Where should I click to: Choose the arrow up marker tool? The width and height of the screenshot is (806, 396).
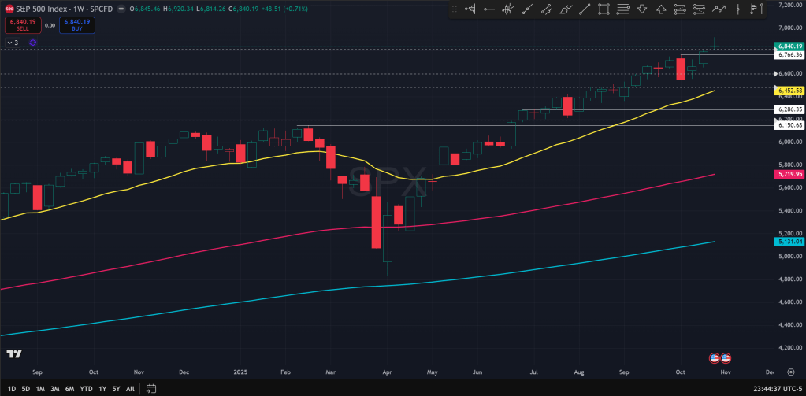click(661, 9)
